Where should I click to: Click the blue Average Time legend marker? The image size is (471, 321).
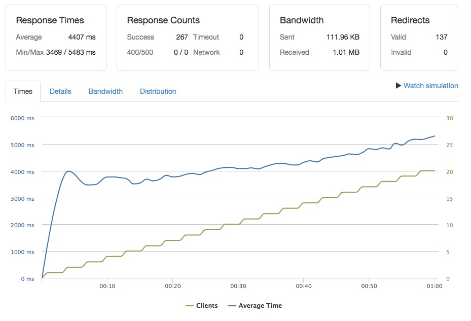(x=232, y=306)
